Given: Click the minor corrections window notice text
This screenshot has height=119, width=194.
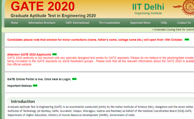Looking at the screenshot, I should (95, 40).
